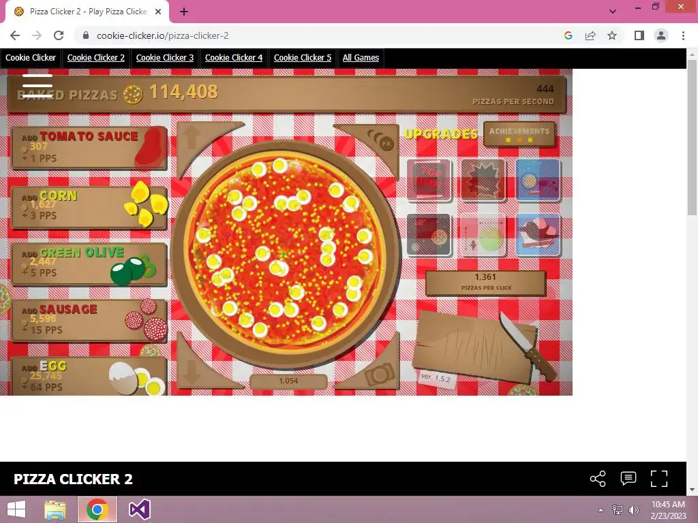The image size is (698, 523).
Task: Click the up arrow corner above pizza
Action: tap(192, 138)
